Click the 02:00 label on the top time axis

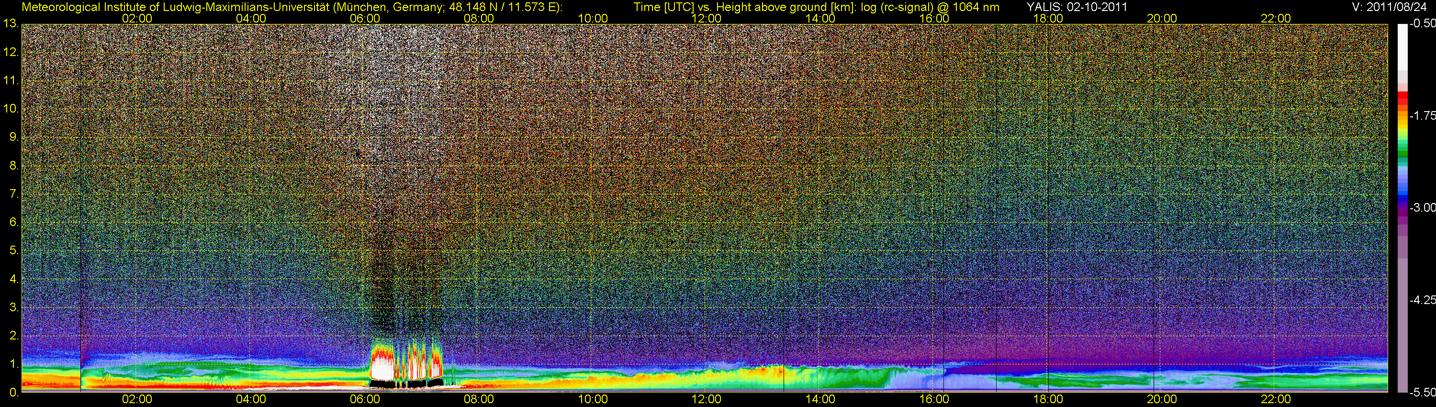(x=137, y=18)
